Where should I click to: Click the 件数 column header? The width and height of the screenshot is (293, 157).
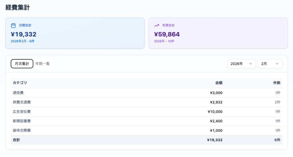pyautogui.click(x=277, y=83)
